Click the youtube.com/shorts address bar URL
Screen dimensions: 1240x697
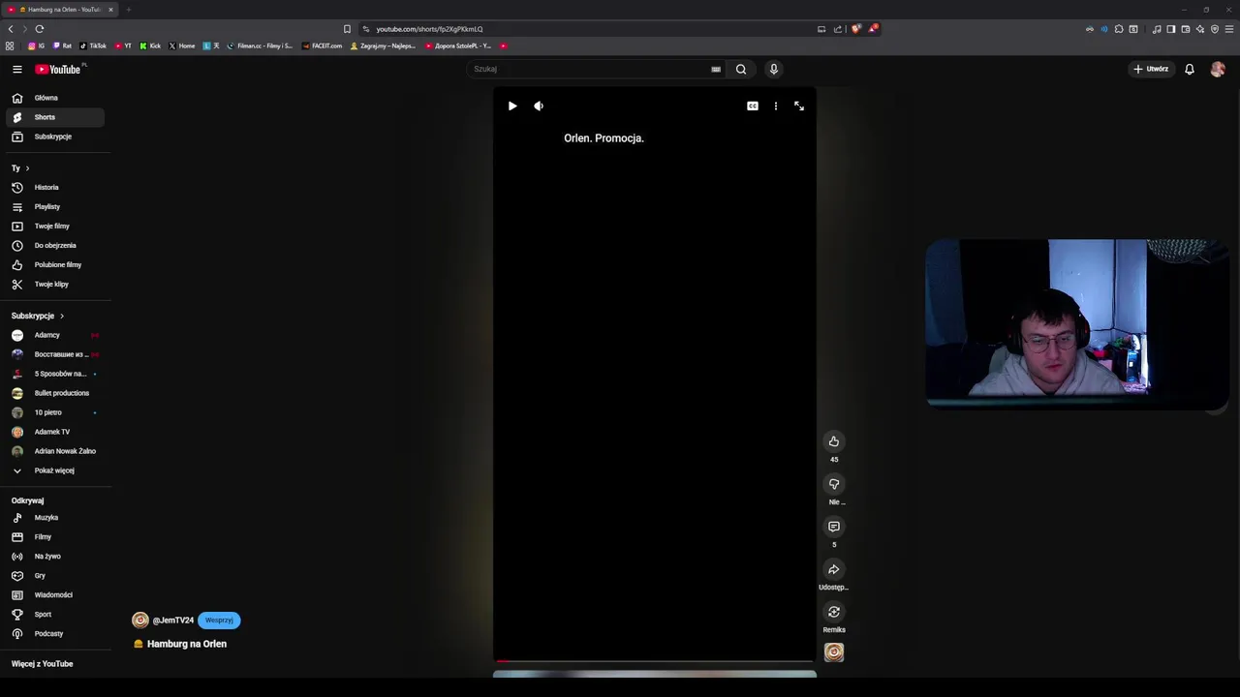429,29
